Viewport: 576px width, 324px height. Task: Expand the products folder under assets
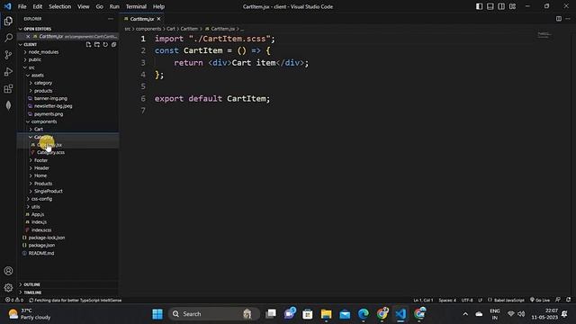pyautogui.click(x=43, y=91)
